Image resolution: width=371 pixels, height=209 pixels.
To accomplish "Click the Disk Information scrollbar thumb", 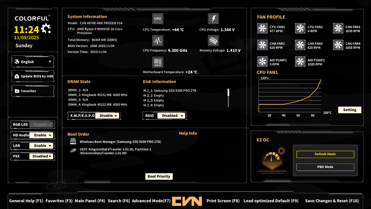I will pyautogui.click(x=229, y=92).
